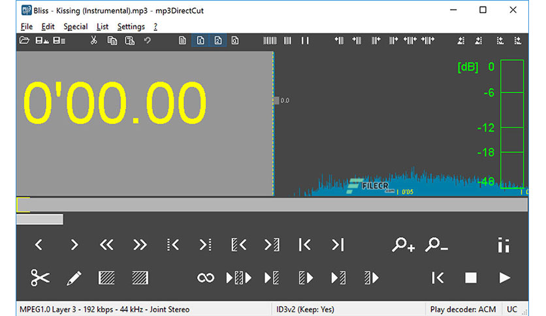Stop playback with the square button
This screenshot has height=316, width=546.
pyautogui.click(x=471, y=277)
